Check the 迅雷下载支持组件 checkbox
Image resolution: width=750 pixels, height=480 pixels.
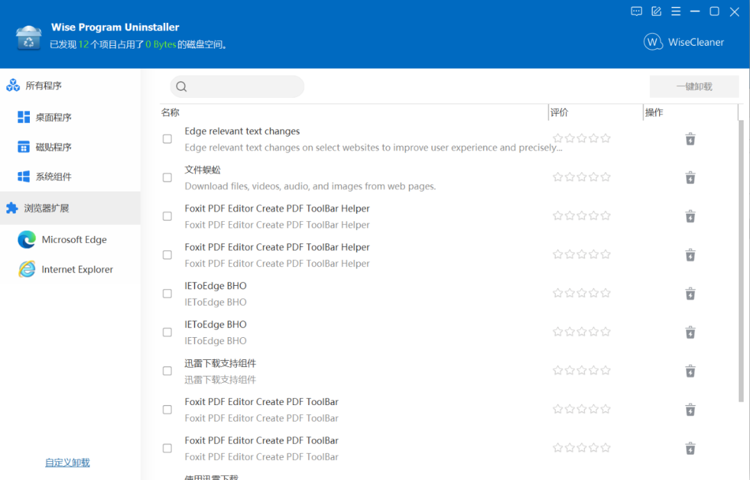click(167, 371)
